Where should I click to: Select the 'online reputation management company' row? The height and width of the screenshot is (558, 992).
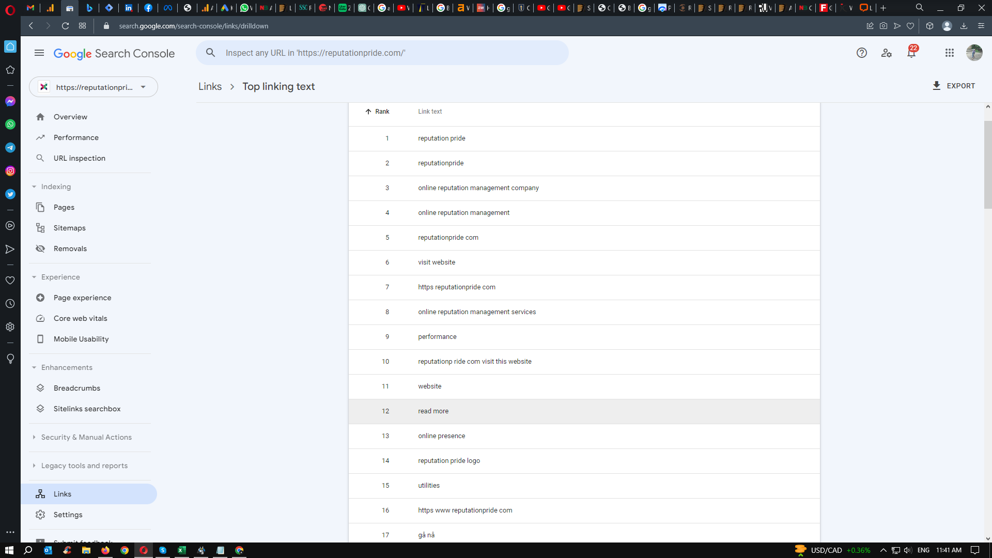[x=584, y=188]
